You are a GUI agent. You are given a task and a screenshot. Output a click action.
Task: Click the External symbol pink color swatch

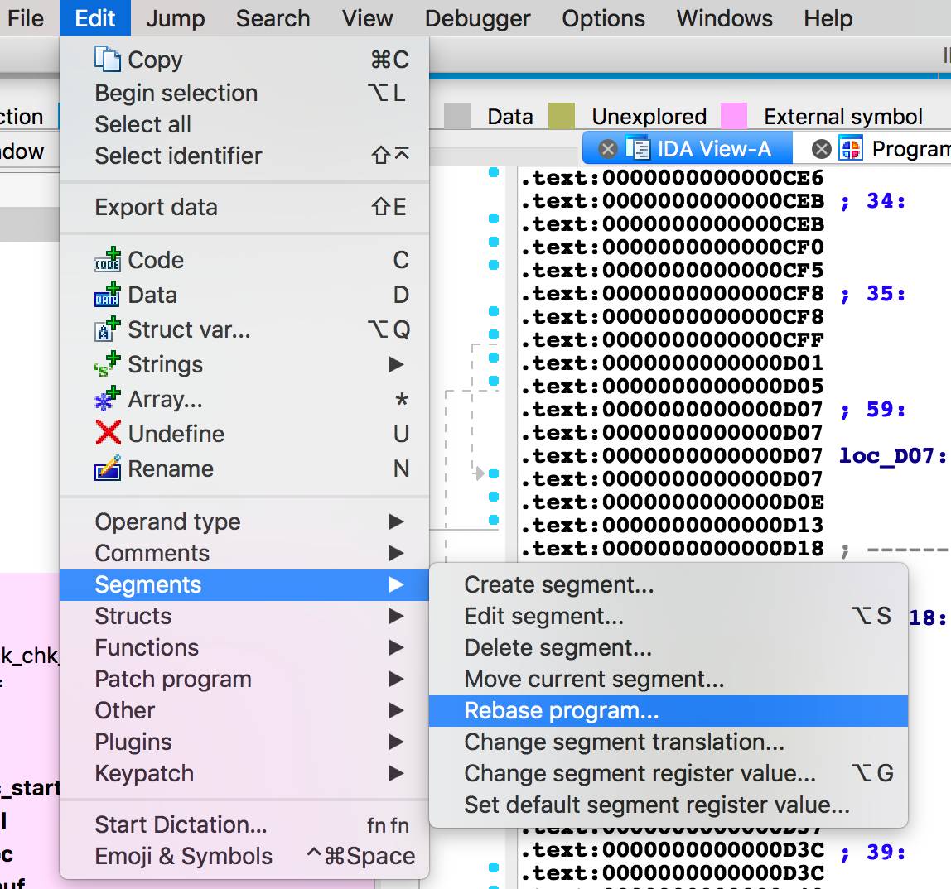734,117
